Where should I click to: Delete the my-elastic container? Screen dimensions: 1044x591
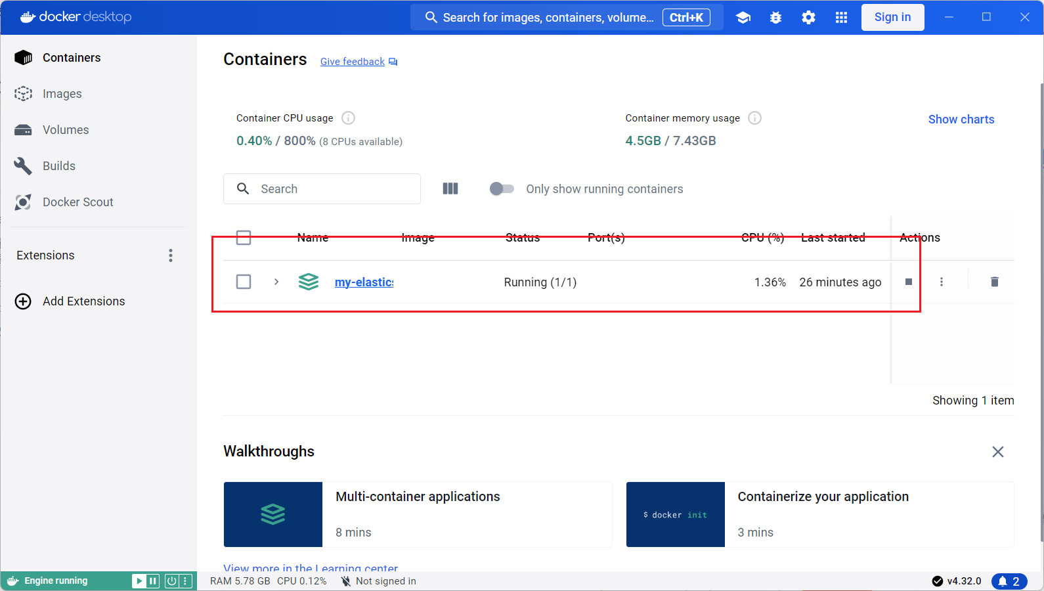(x=994, y=282)
